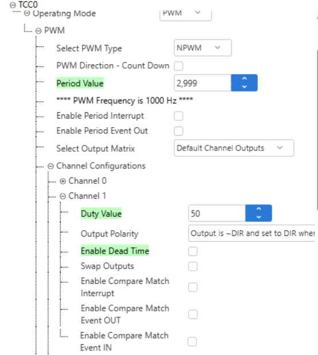
Task: Click the Duty Value field showing 50
Action: click(x=217, y=213)
